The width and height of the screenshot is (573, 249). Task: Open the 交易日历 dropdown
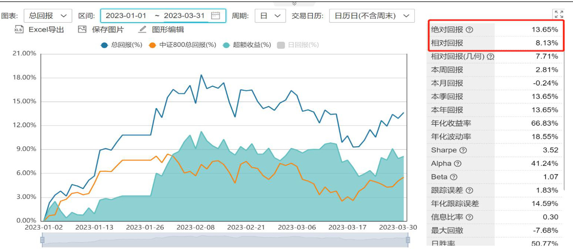pos(371,16)
